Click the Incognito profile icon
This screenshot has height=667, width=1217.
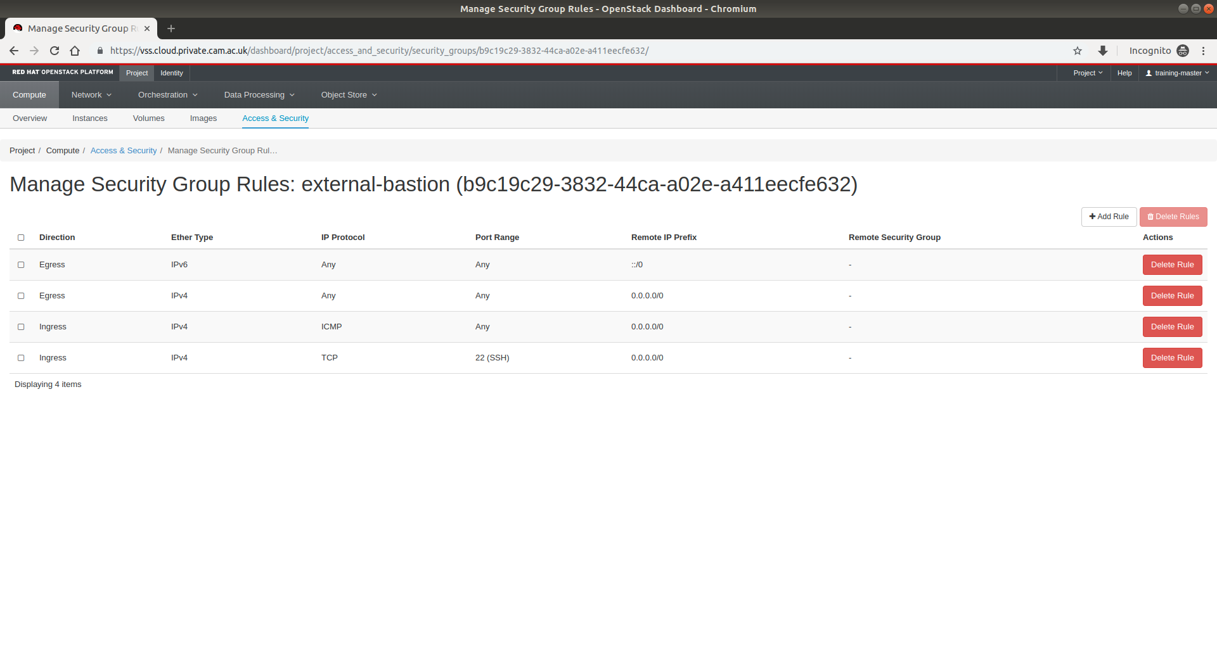(x=1183, y=51)
